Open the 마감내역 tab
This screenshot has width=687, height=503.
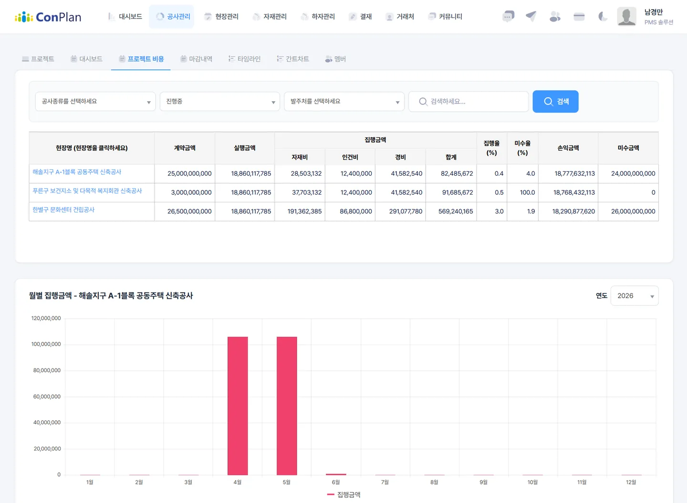point(196,59)
